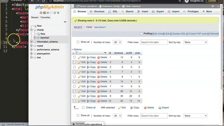Viewport: 224px width, 126px height.
Task: Click the phpMyAdmin Home icon
Action: point(41,13)
